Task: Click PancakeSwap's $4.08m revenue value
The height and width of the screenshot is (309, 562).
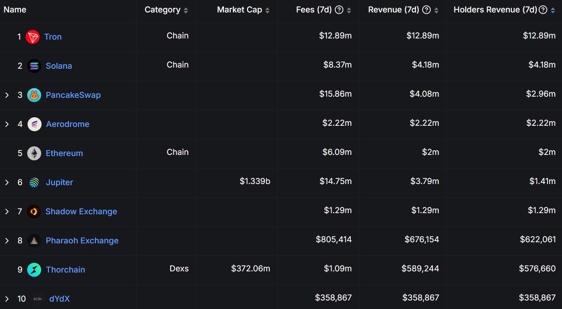Action: 425,94
